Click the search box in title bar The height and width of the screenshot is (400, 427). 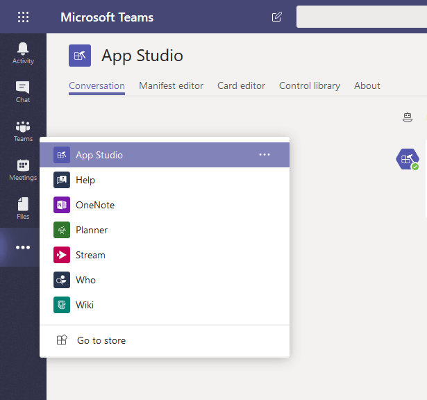click(x=362, y=17)
